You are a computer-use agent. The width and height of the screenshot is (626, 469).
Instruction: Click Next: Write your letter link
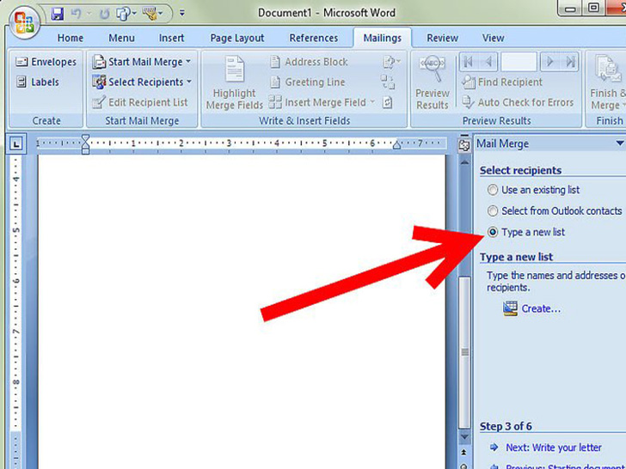(554, 448)
